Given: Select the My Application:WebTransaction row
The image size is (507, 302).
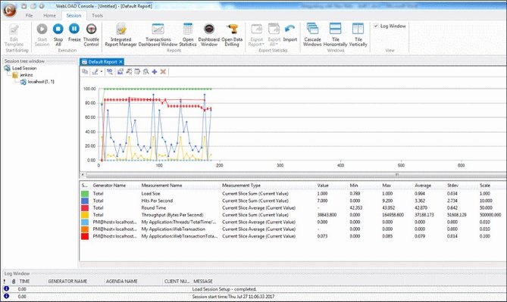Looking at the screenshot, I should click(x=293, y=229).
